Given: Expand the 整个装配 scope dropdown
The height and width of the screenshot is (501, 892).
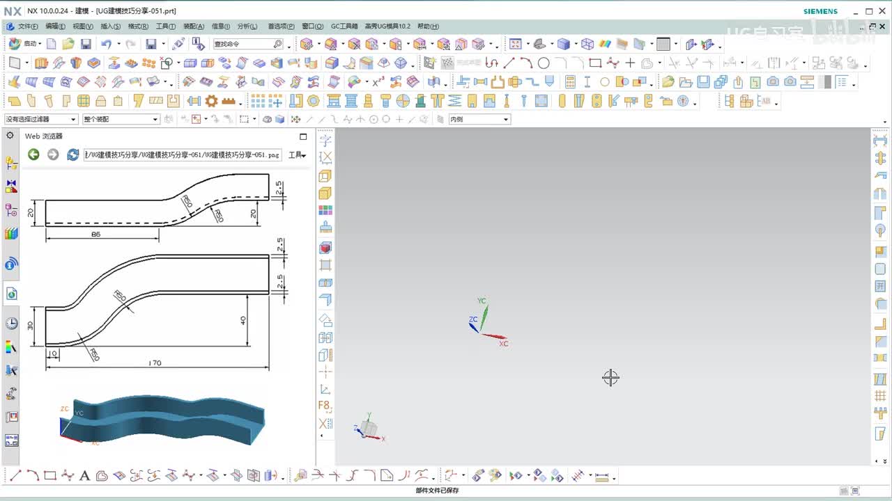Looking at the screenshot, I should click(x=121, y=119).
